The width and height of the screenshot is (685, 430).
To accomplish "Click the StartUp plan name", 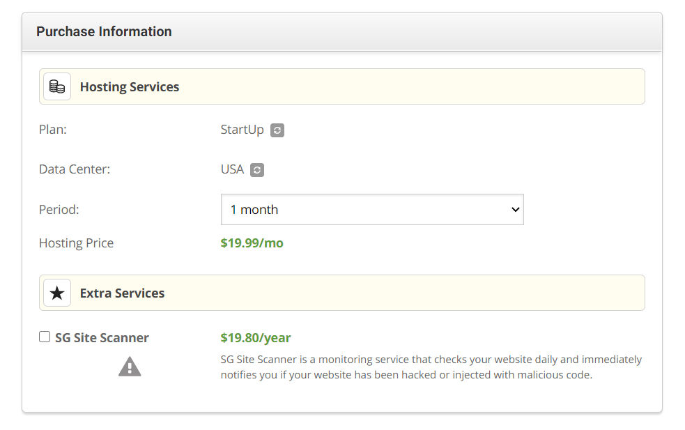I will (242, 130).
